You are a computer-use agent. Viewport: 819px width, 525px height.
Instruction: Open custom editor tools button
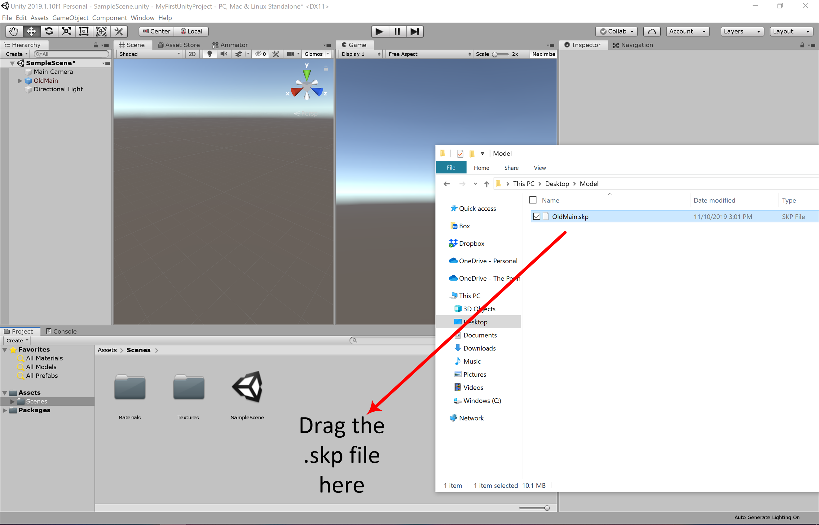click(119, 31)
